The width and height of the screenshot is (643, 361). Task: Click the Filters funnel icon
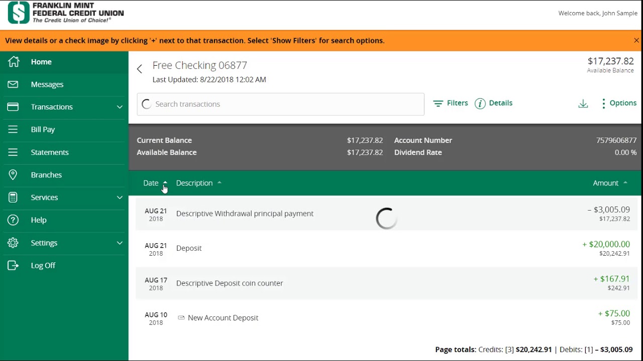[x=438, y=103]
